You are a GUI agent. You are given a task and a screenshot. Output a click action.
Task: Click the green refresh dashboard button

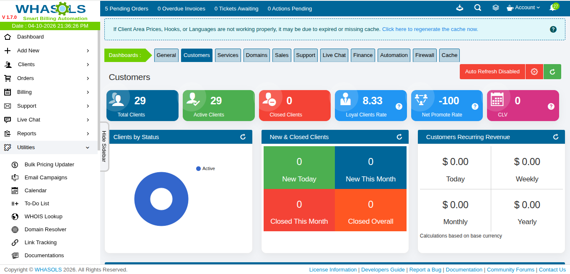(x=552, y=72)
